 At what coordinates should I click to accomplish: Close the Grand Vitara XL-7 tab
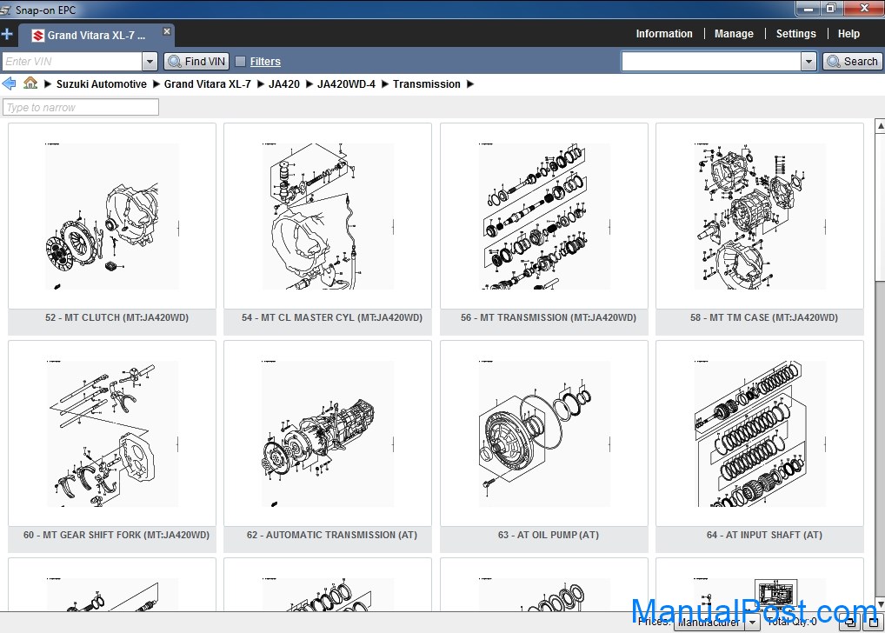167,31
